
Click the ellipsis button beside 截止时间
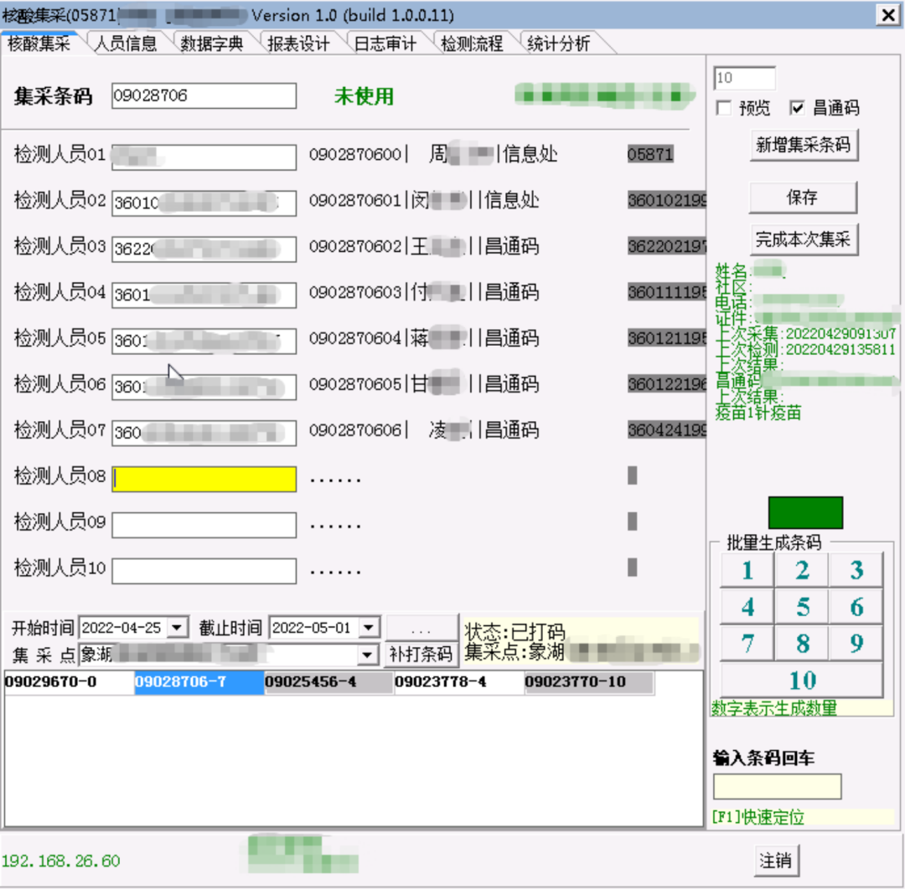click(421, 628)
